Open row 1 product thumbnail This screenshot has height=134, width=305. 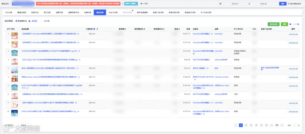[x=15, y=36]
